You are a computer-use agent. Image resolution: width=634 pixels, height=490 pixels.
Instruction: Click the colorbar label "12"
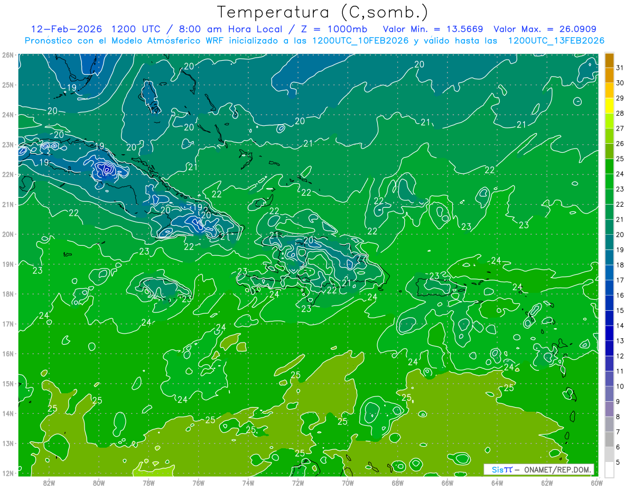620,356
